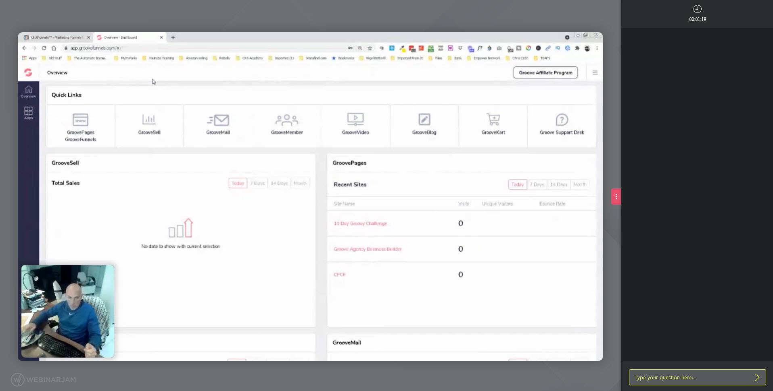Image resolution: width=773 pixels, height=391 pixels.
Task: Select Today filter in Total Sales
Action: pos(238,183)
